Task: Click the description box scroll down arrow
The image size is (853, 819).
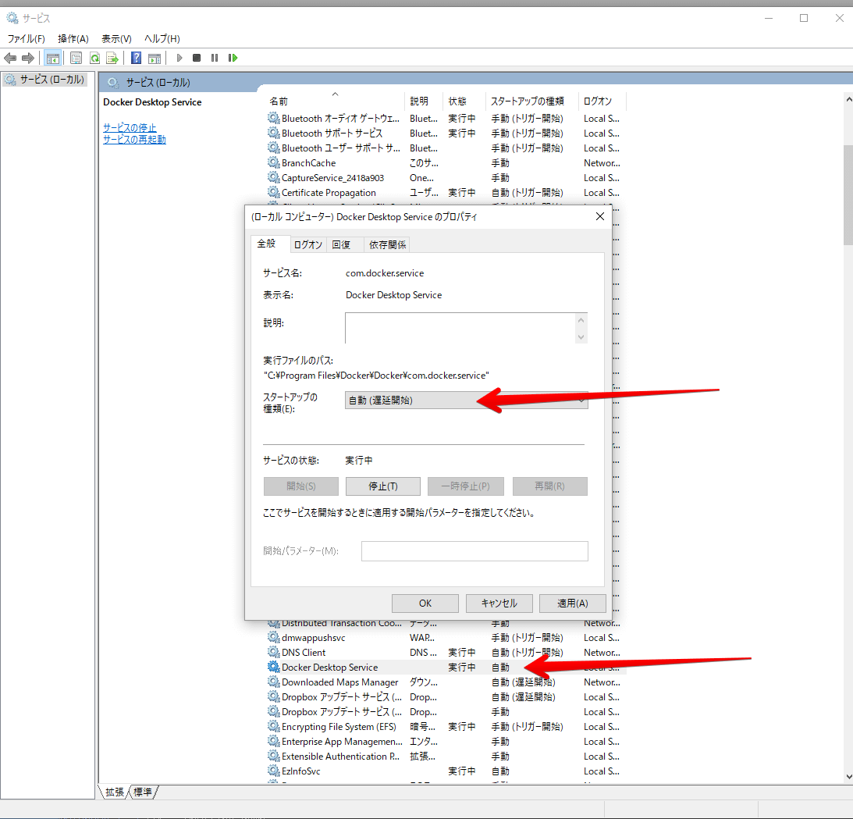Action: point(581,337)
